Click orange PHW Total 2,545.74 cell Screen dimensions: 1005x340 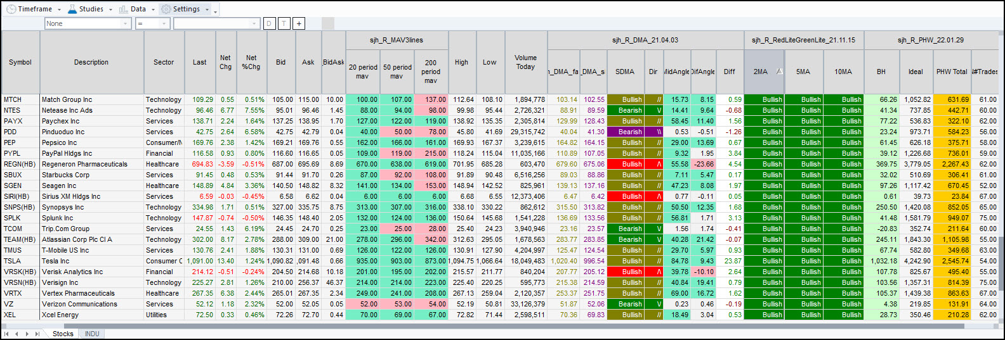click(952, 261)
